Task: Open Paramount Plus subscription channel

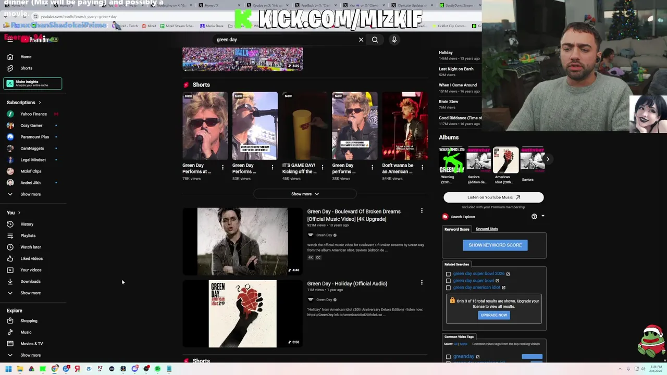Action: 32,137
